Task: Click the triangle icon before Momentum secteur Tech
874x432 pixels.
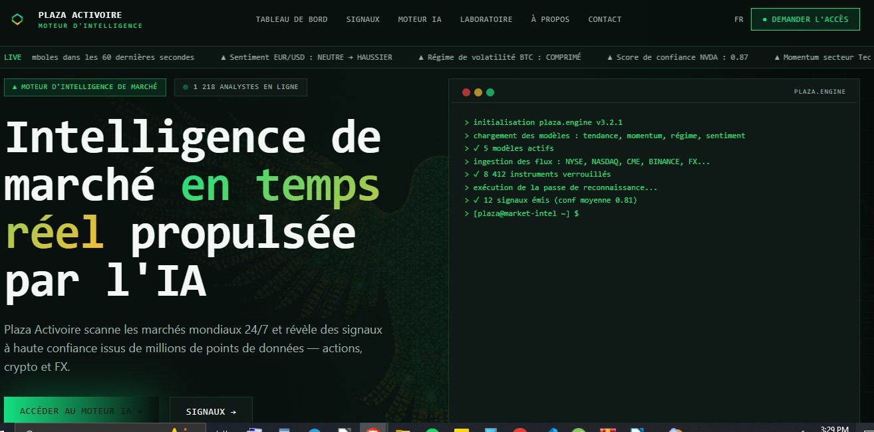Action: coord(777,57)
